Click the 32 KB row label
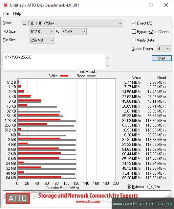Viewport: 174px width, 209px height. (x=11, y=111)
